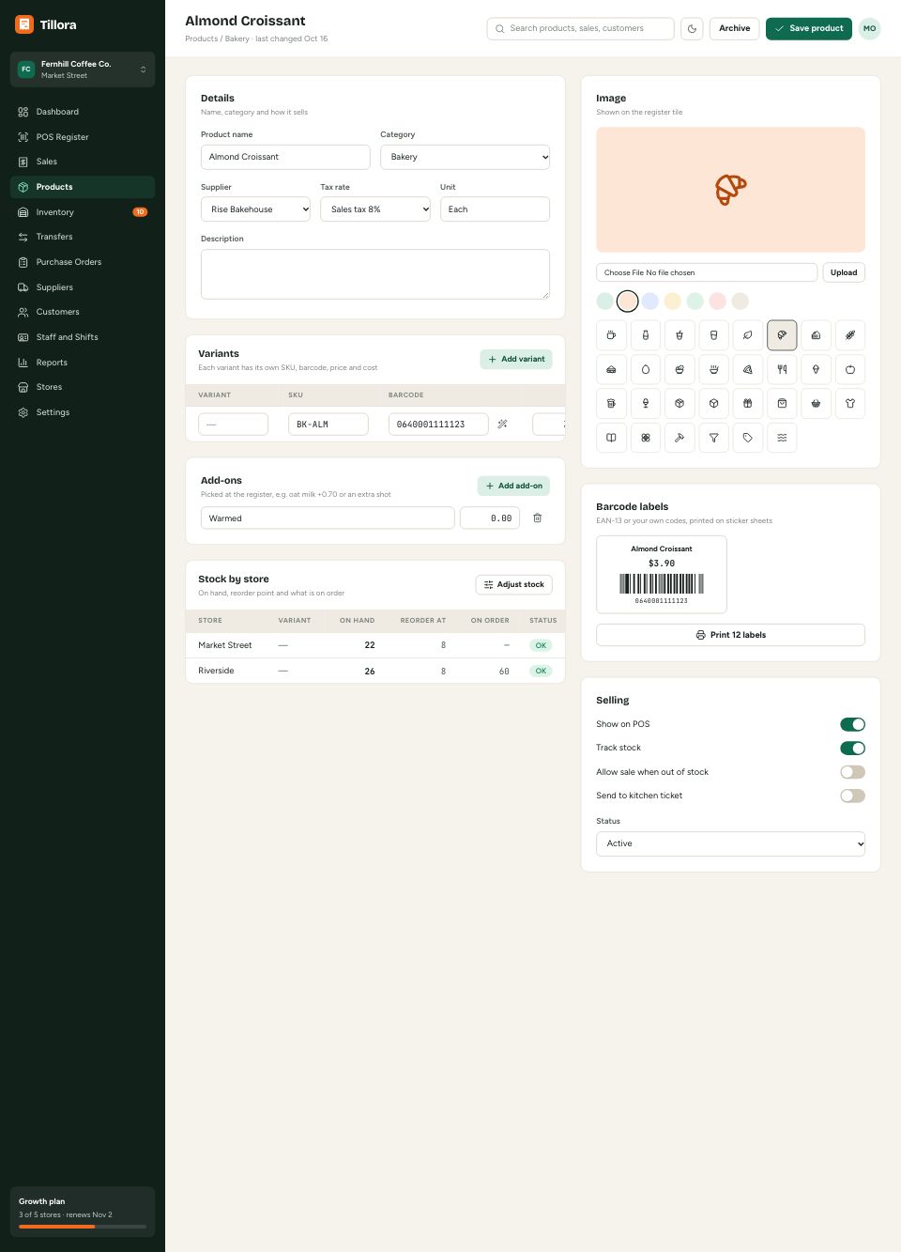The width and height of the screenshot is (901, 1252).
Task: Click the Adjust stock button
Action: pyautogui.click(x=513, y=584)
